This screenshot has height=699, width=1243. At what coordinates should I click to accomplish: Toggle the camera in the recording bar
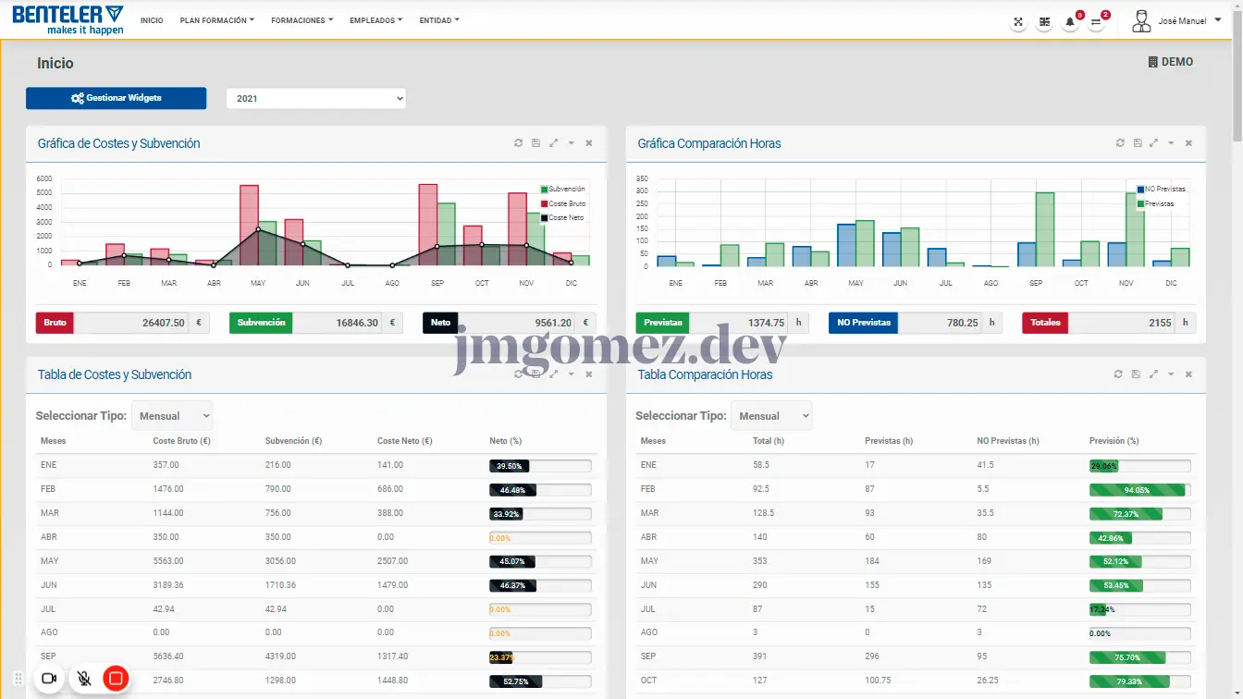[49, 679]
